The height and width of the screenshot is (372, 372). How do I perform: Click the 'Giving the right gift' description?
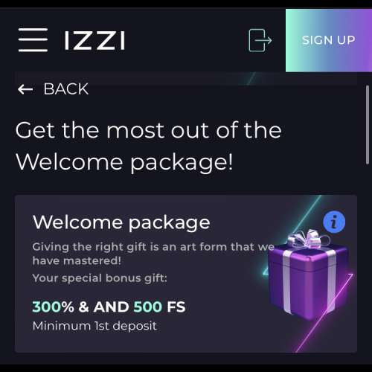[x=153, y=254]
